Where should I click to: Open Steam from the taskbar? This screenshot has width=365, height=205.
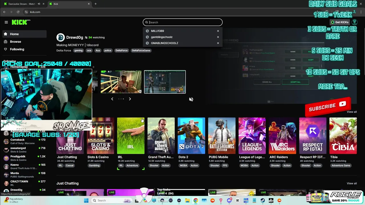[x=263, y=200]
